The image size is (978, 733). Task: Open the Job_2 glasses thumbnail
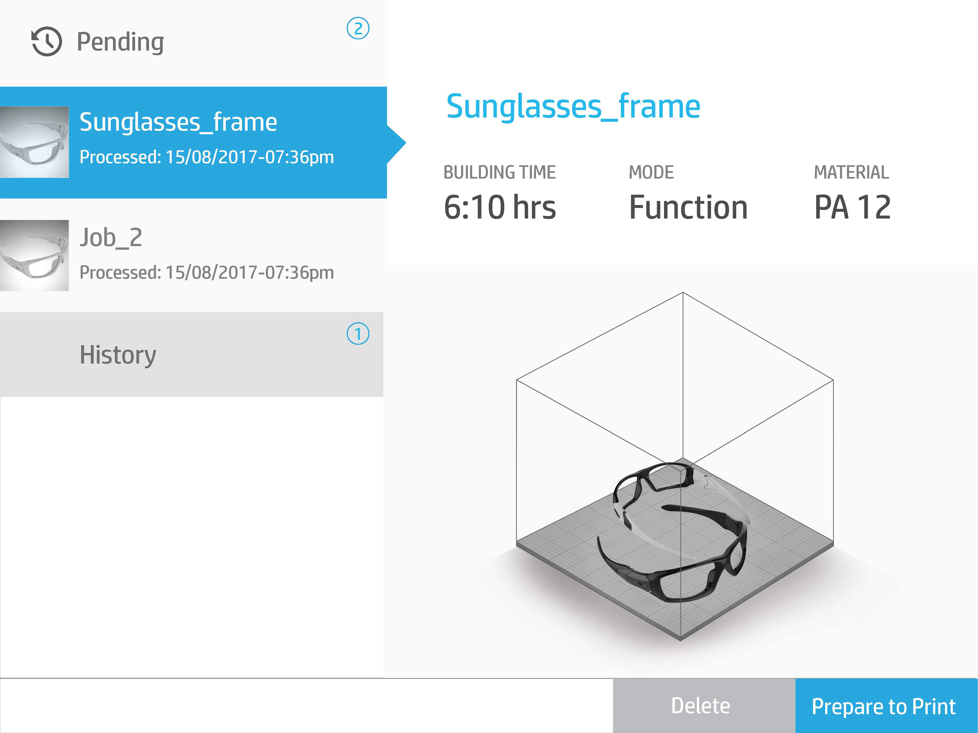[34, 255]
